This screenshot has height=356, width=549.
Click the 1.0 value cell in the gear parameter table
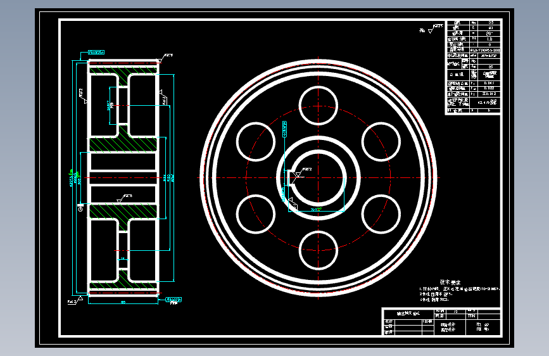(x=489, y=39)
